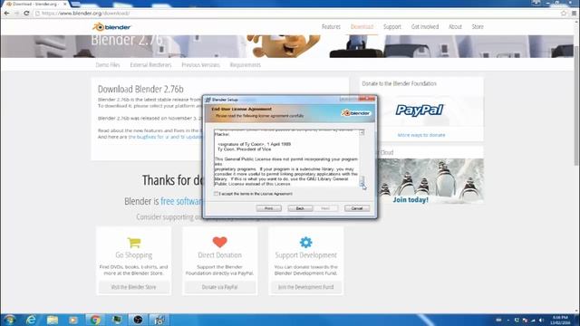Switch to the Demo Files tab
The width and height of the screenshot is (580, 326).
point(108,64)
